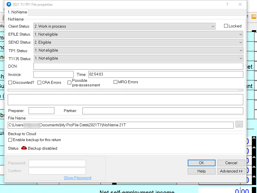Check the MRQ Errors checkbox
Screen dimensions: 257x193
tap(115, 82)
